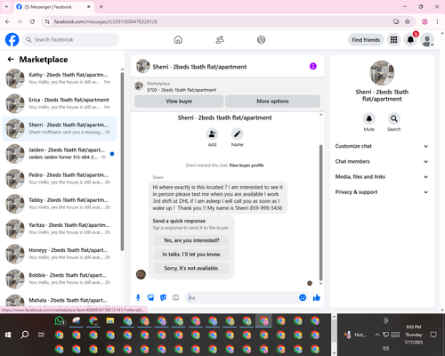Click the View buyer button
The image size is (445, 356).
point(179,101)
